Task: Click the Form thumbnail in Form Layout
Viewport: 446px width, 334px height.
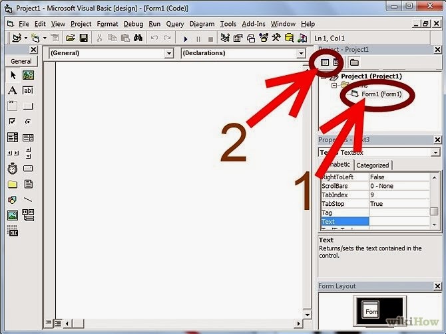Action: (x=370, y=309)
